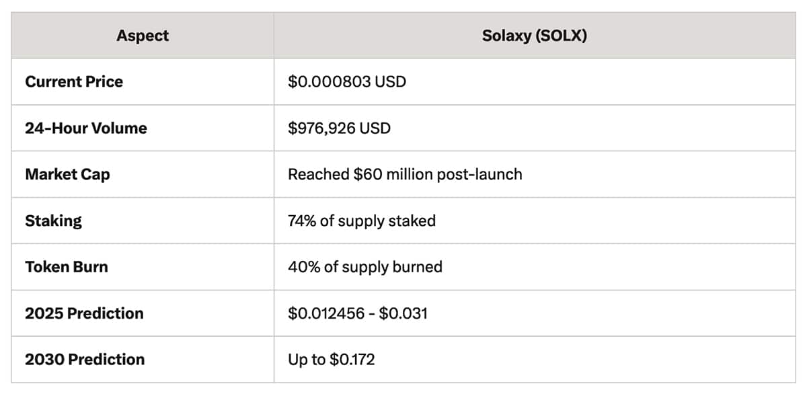Image resolution: width=807 pixels, height=396 pixels.
Task: Click the 40% of supply burned cell
Action: click(365, 267)
